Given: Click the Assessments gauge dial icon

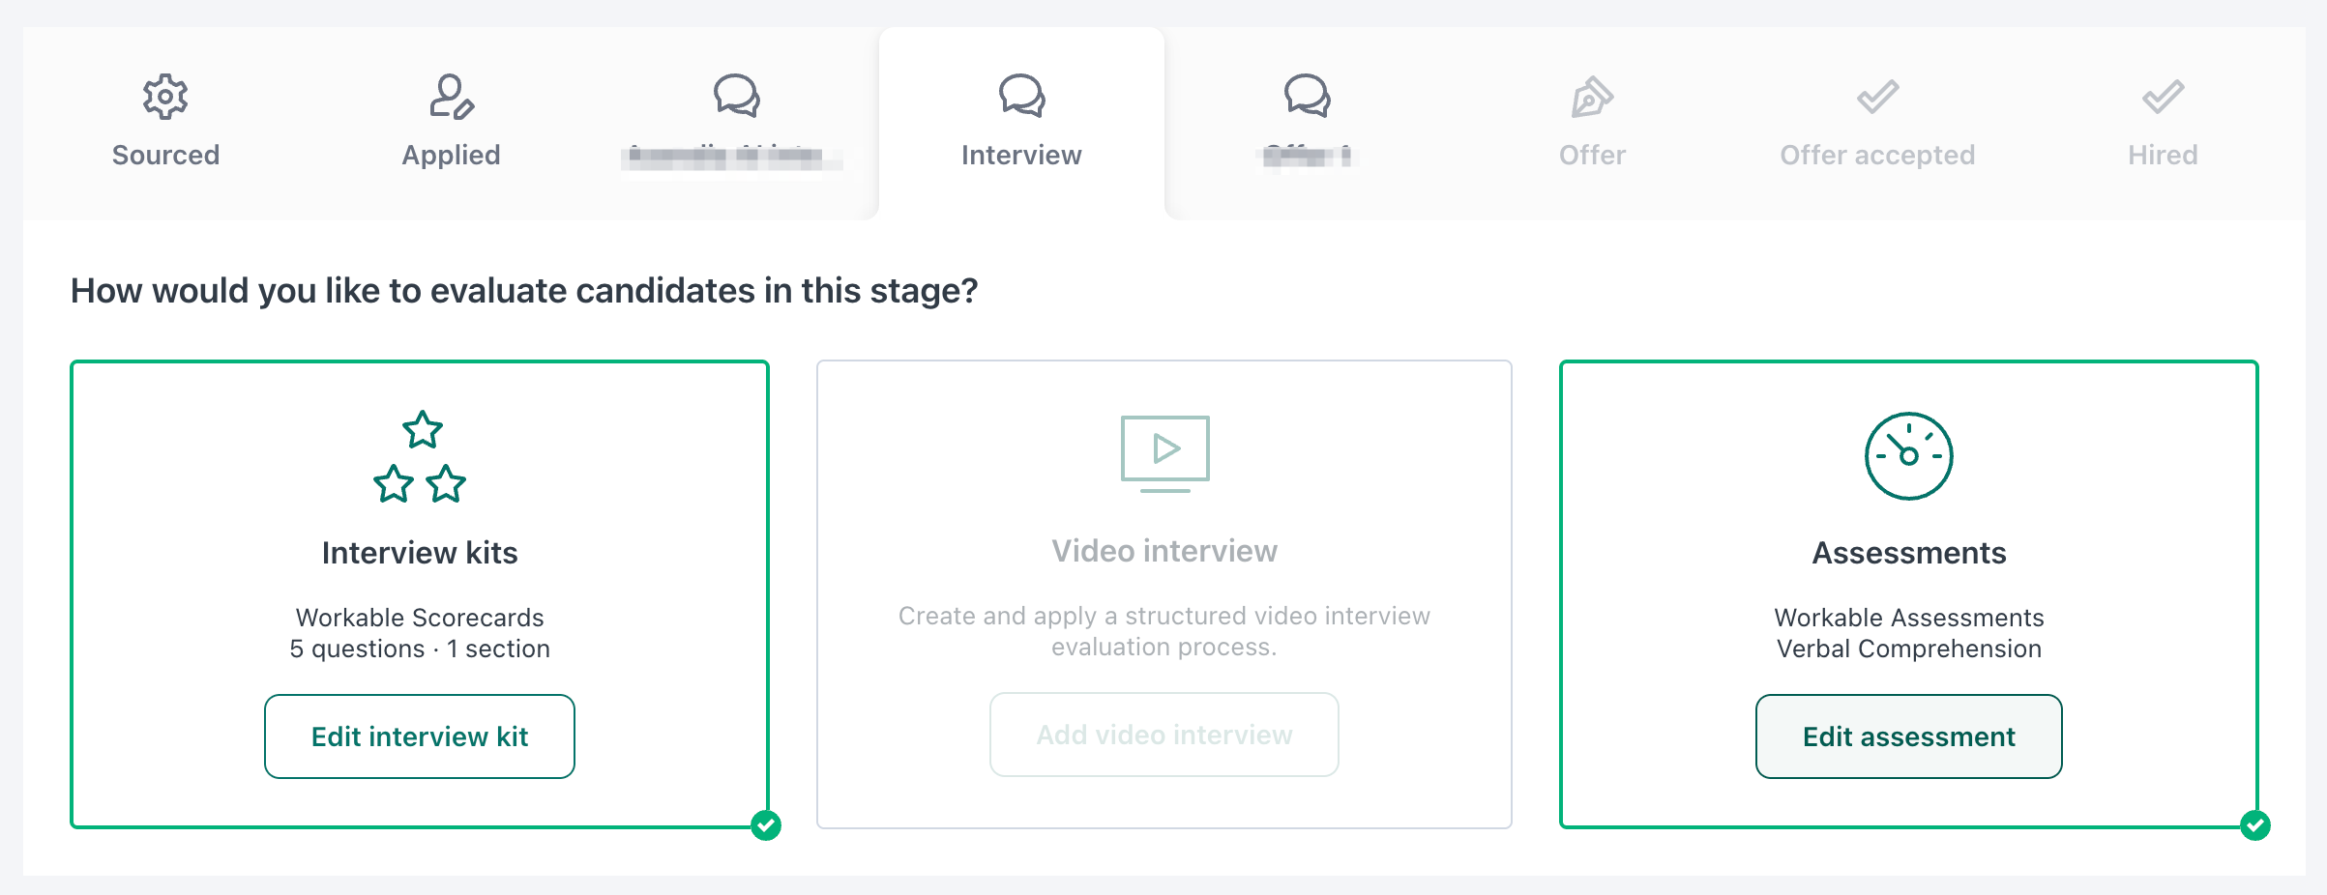Looking at the screenshot, I should pyautogui.click(x=1908, y=456).
